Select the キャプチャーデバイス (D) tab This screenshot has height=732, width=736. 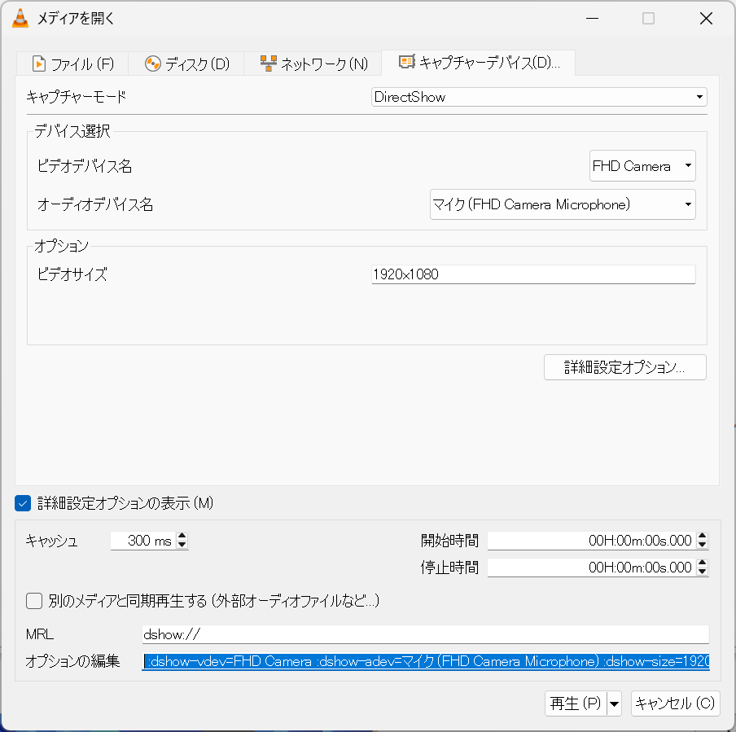coord(479,63)
